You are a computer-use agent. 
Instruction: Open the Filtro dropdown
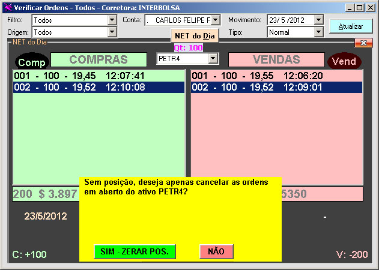(112, 20)
